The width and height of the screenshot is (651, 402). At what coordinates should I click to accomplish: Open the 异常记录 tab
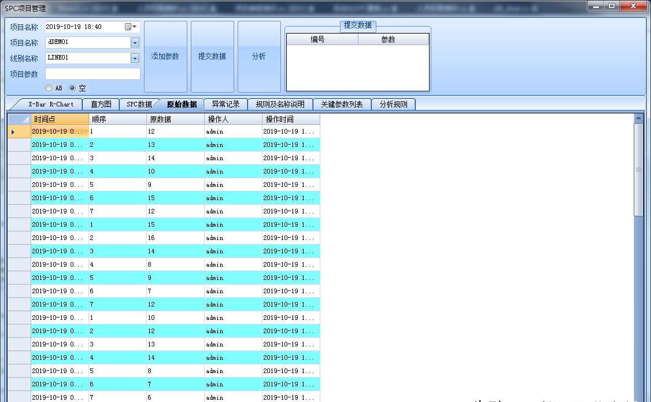(225, 104)
